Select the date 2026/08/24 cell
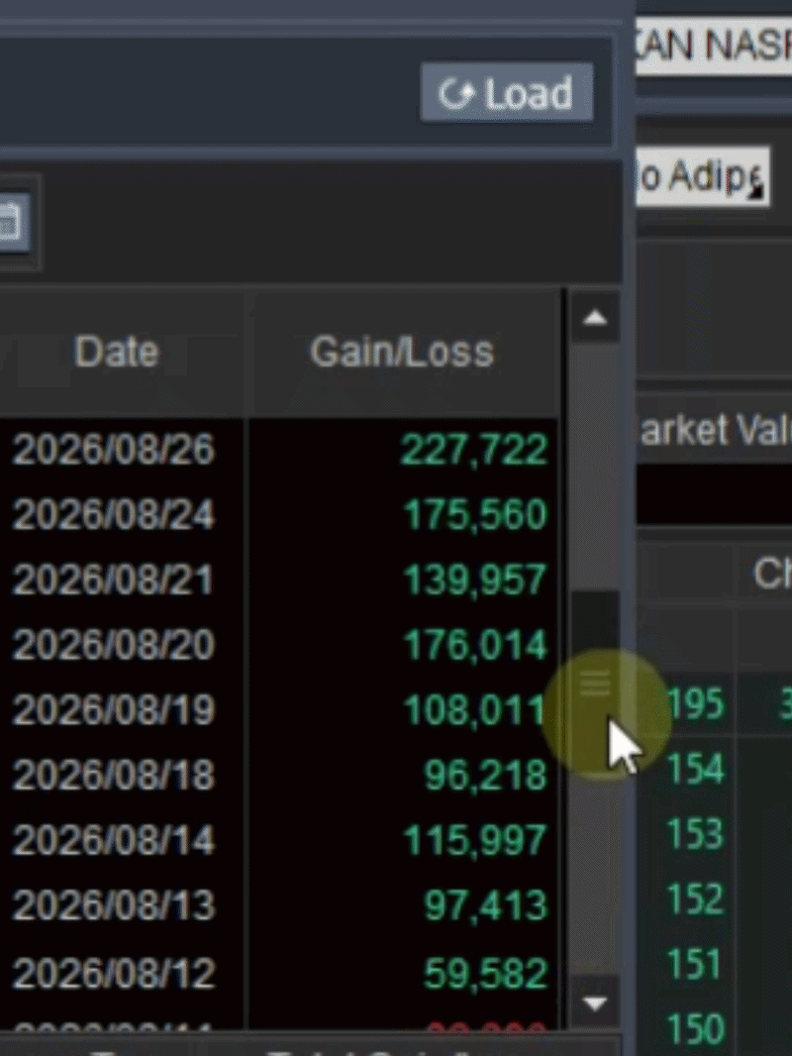Image resolution: width=792 pixels, height=1056 pixels. coord(113,514)
